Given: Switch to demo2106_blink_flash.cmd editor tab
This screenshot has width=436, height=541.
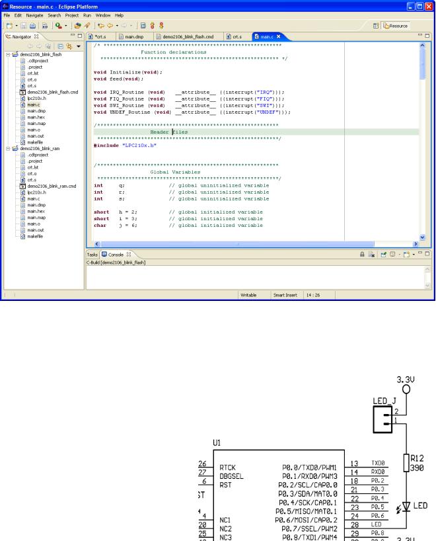Looking at the screenshot, I should 188,36.
